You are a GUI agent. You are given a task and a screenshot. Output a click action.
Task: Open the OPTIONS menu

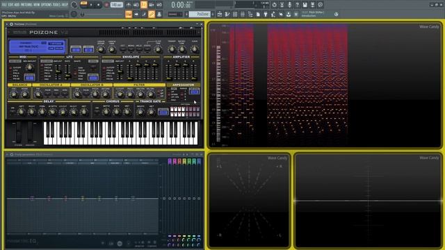pos(47,5)
